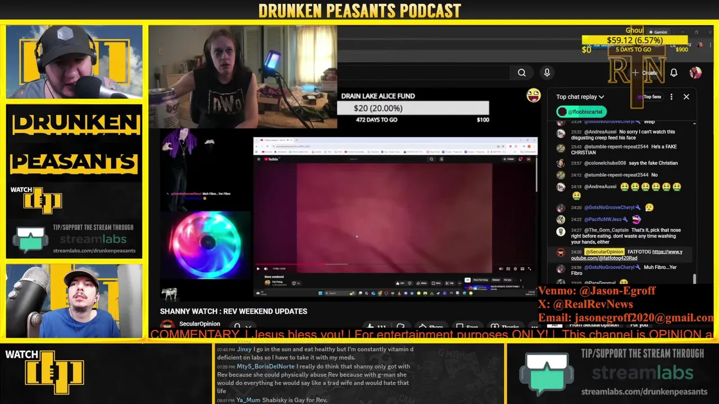Viewport: 719px width, 404px height.
Task: Click search box in embedded YouTube window
Action: 388,159
